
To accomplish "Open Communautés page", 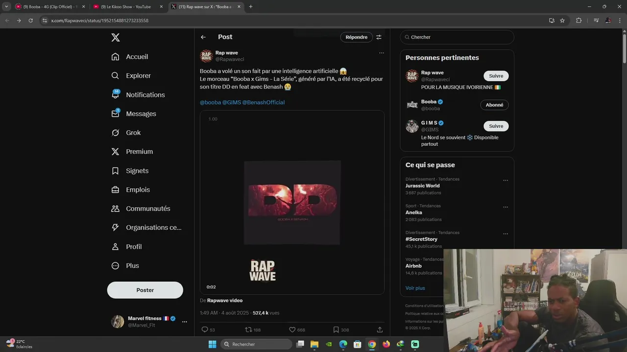I will [141, 209].
